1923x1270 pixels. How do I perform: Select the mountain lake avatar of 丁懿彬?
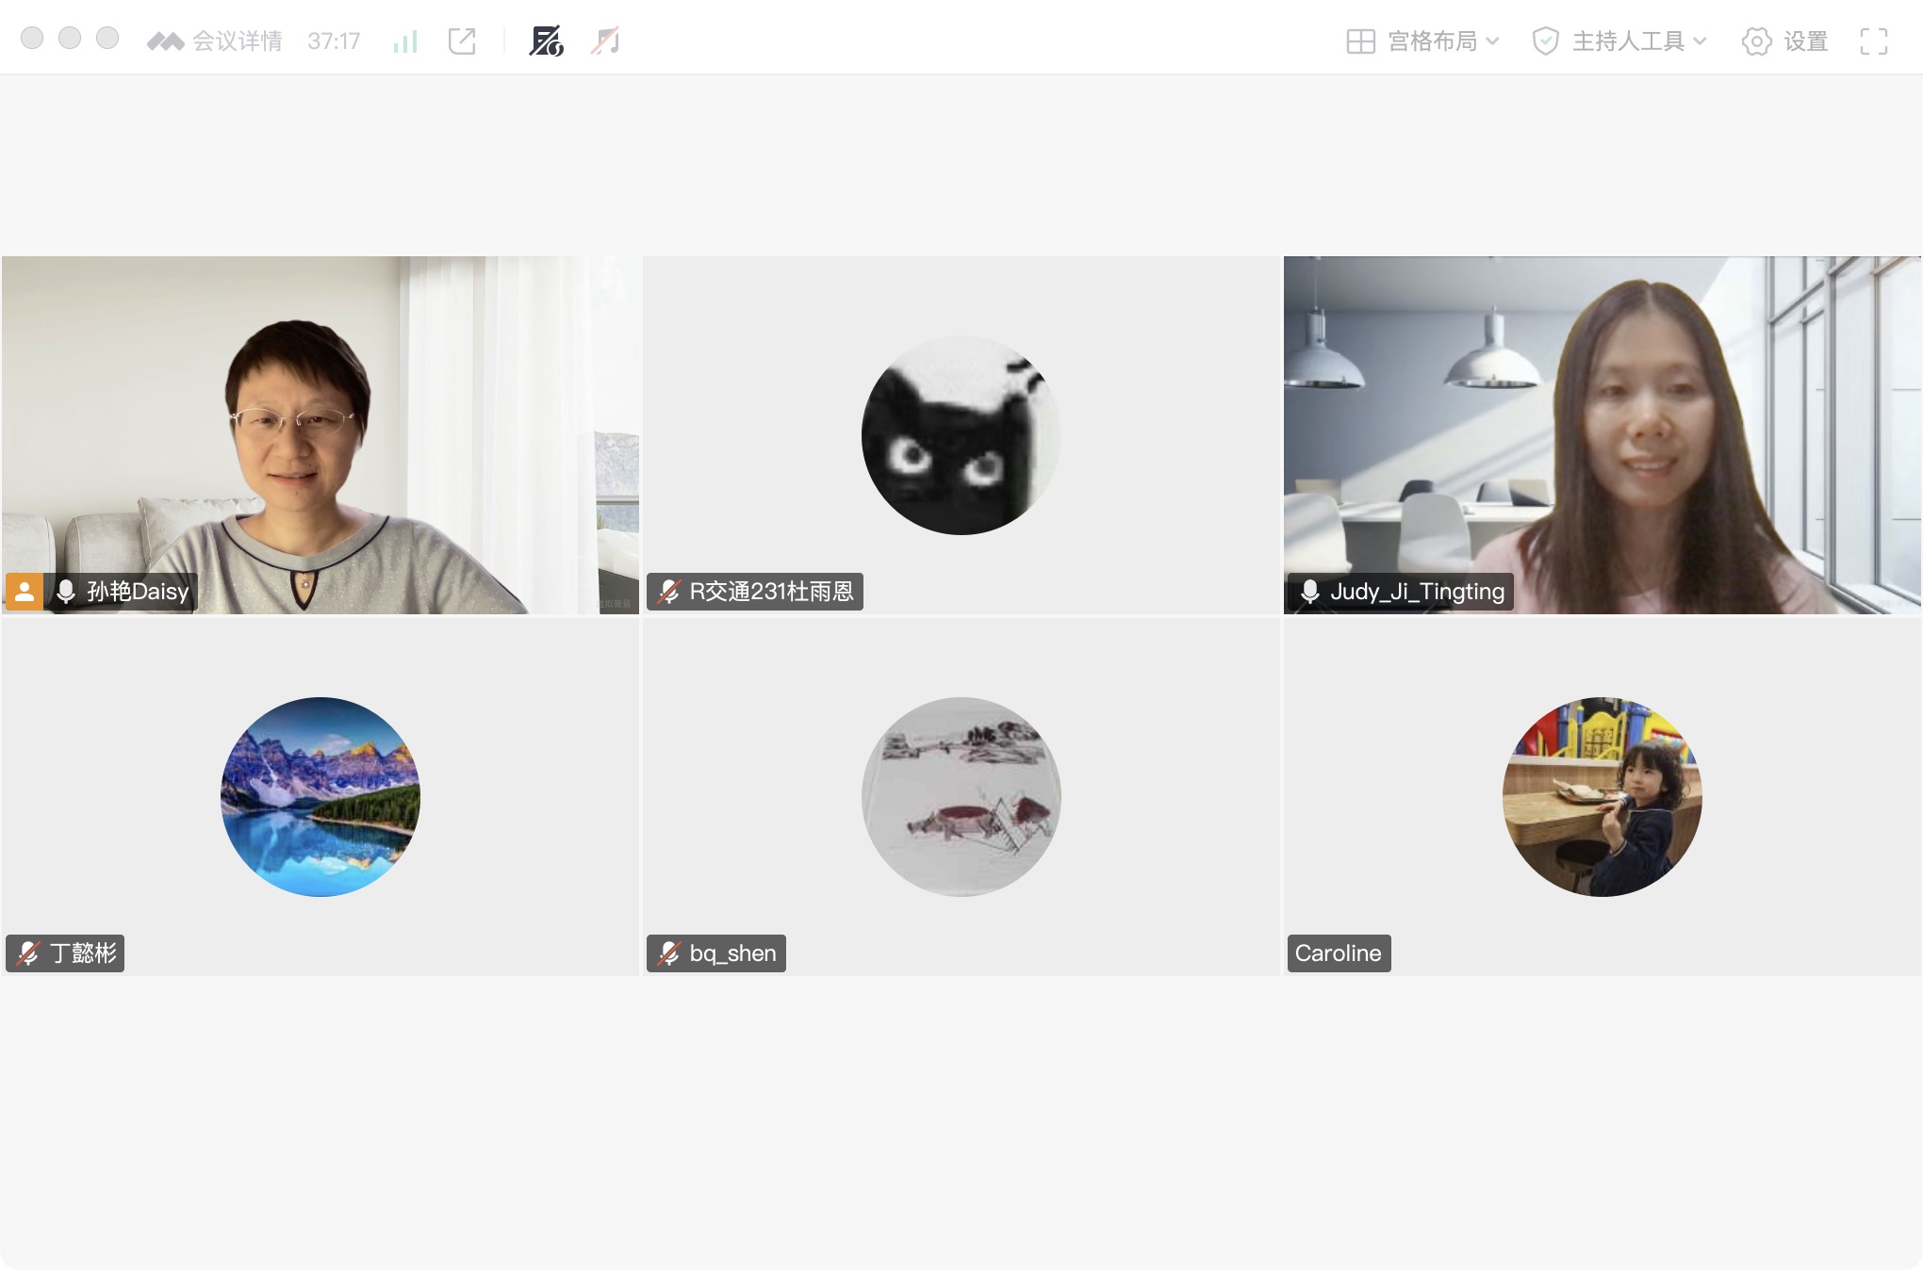(x=320, y=796)
